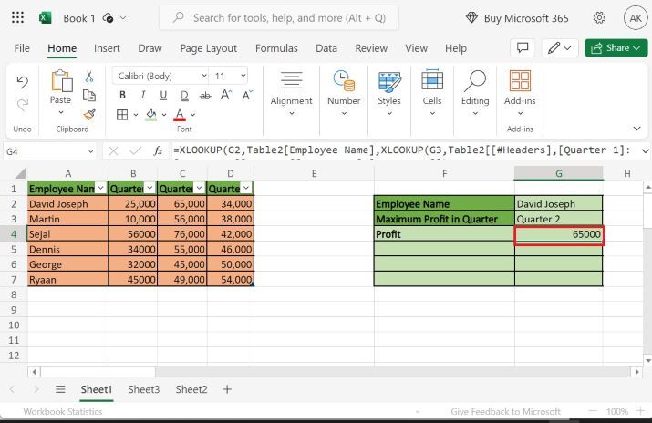This screenshot has height=423, width=652.
Task: Click the select-all corner triangle
Action: pyautogui.click(x=19, y=173)
